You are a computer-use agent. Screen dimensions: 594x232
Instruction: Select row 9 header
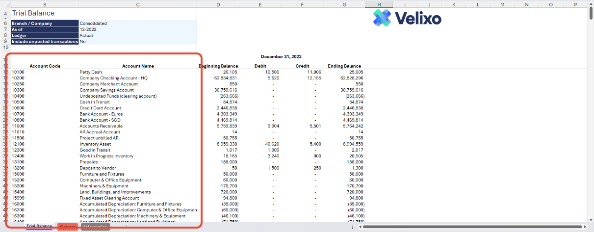[5, 41]
